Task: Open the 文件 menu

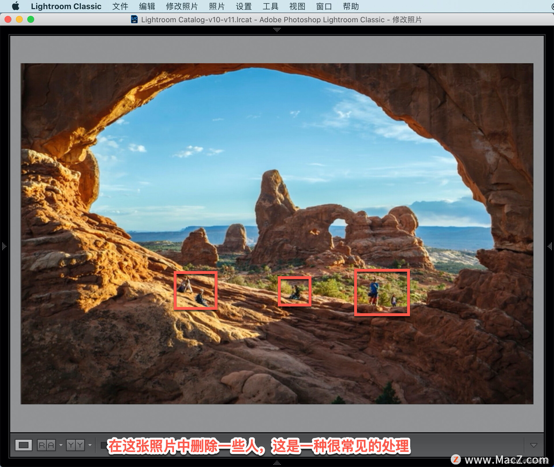Action: pos(120,6)
